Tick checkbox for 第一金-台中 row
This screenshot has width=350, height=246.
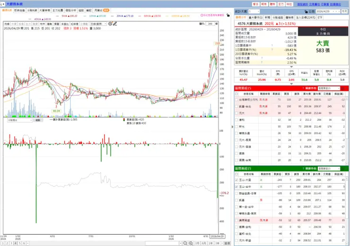(x=236, y=207)
